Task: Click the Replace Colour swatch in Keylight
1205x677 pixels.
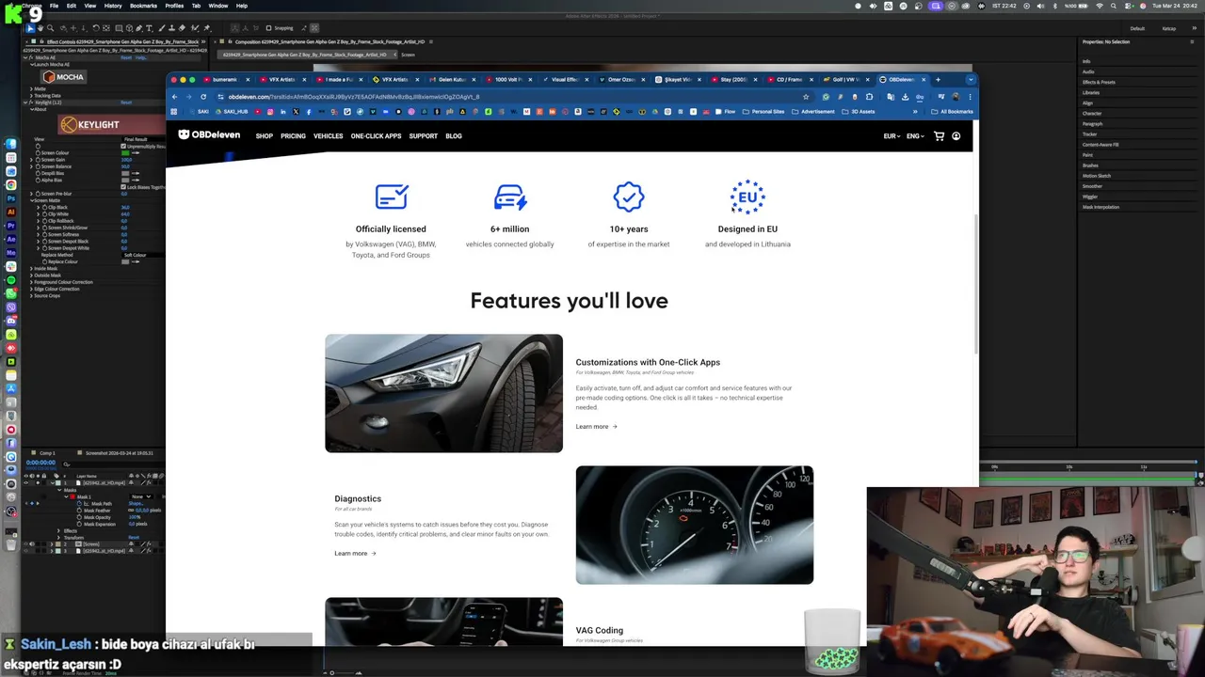Action: click(125, 261)
